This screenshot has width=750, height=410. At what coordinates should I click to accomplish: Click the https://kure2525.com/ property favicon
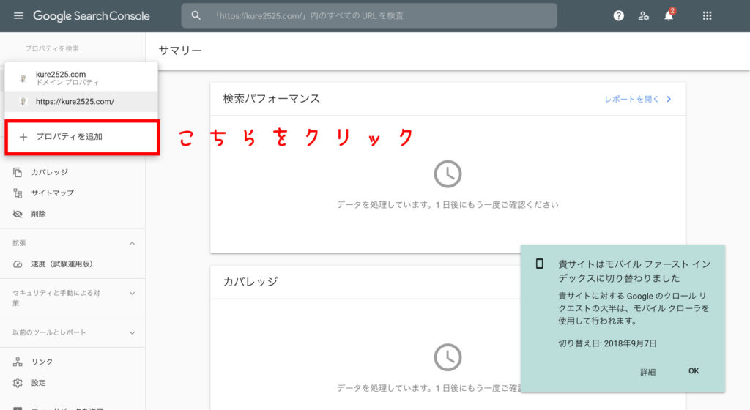[23, 101]
